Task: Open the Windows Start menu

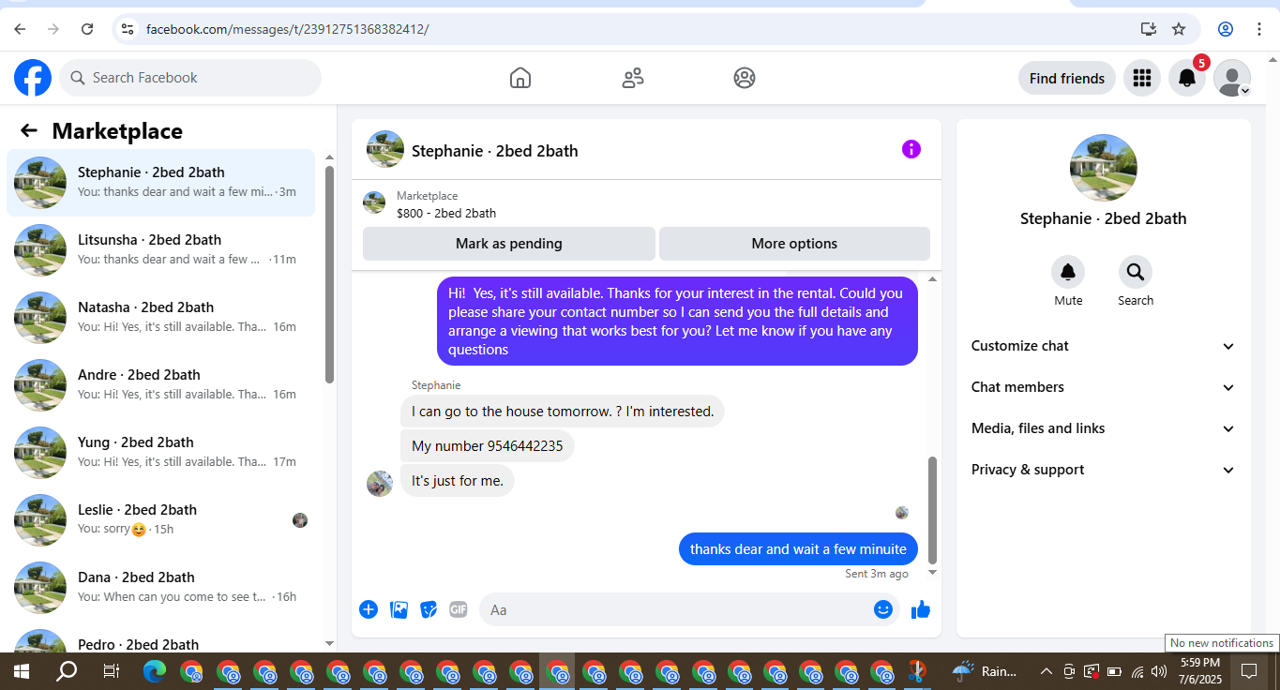Action: 21,671
